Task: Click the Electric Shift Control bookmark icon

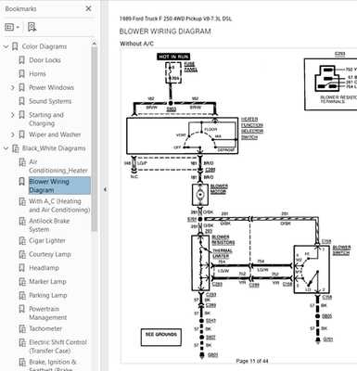Action: pos(22,342)
